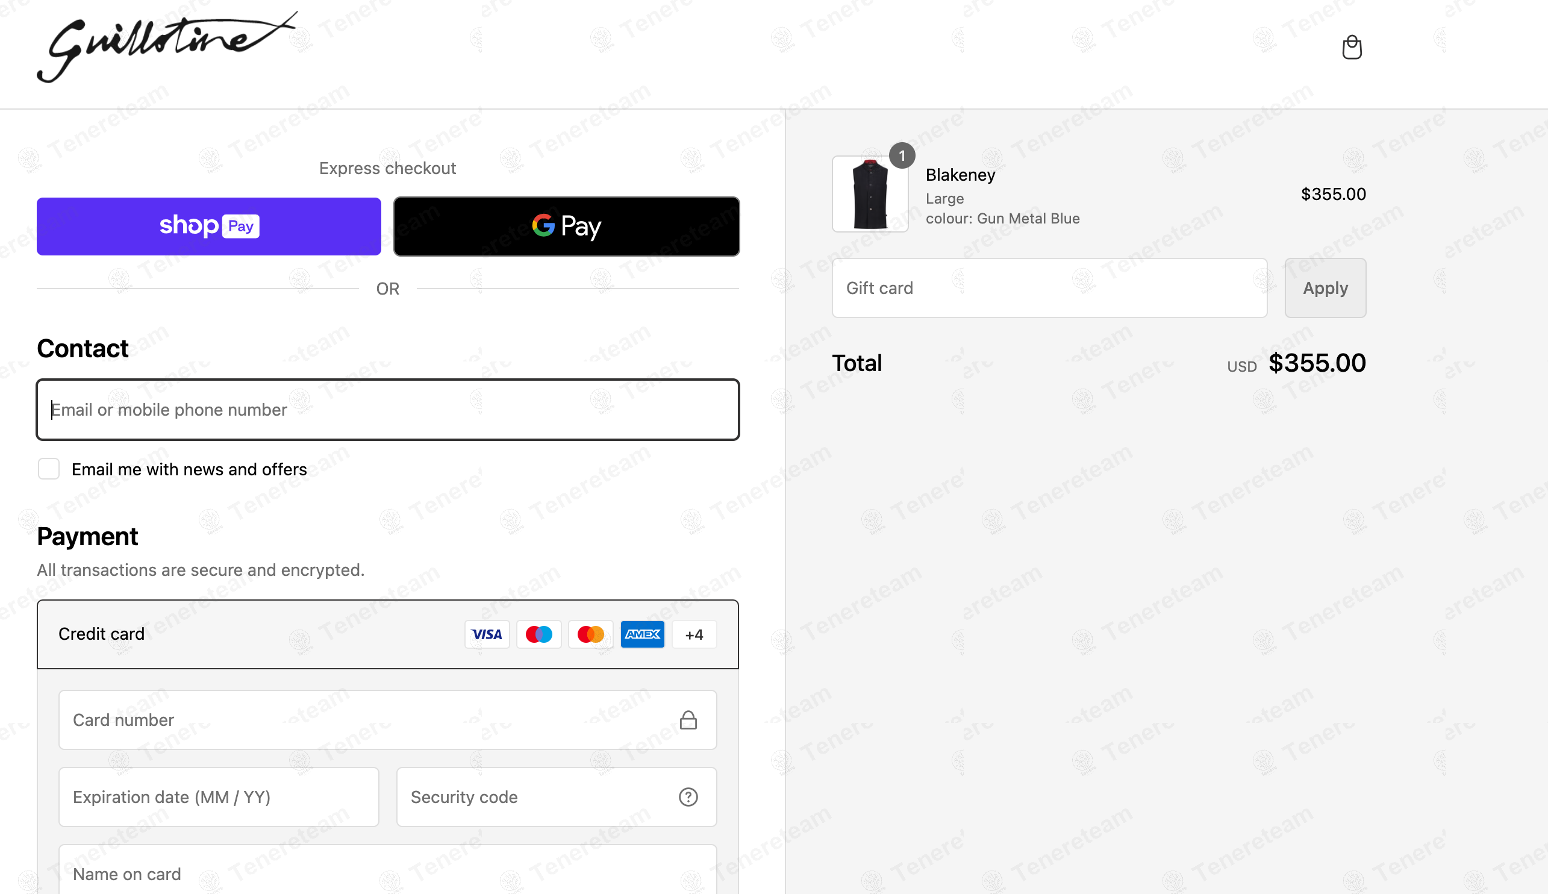Pay with Google Pay button

[x=566, y=227]
